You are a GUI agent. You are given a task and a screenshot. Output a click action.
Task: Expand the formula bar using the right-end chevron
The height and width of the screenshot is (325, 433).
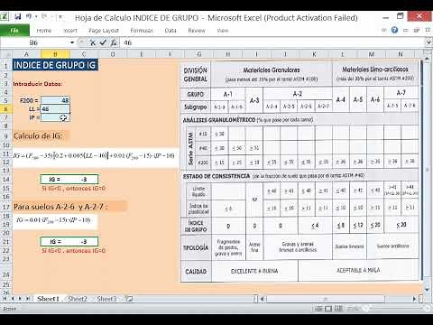[x=428, y=42]
